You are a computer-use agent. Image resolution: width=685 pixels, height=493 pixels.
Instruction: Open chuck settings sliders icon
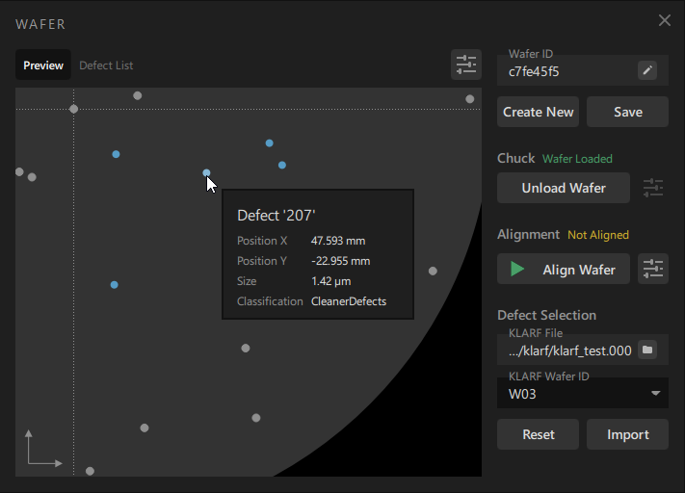coord(653,188)
